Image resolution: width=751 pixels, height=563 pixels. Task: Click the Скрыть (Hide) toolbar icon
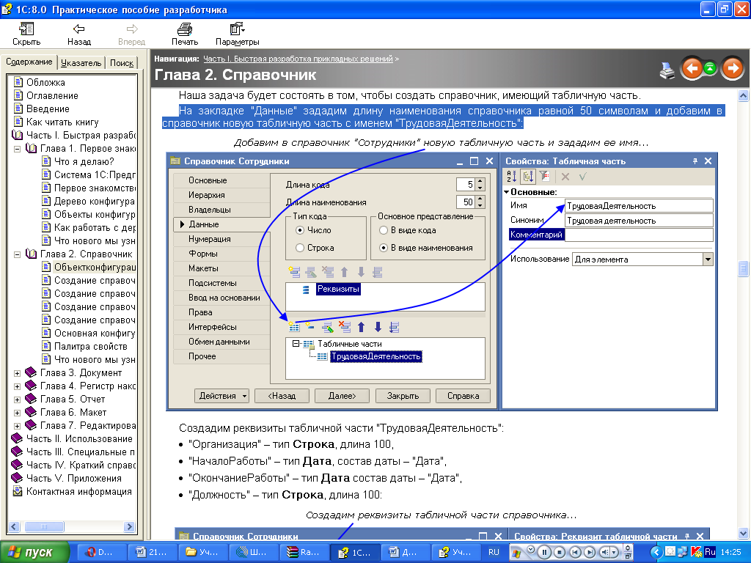[x=26, y=34]
